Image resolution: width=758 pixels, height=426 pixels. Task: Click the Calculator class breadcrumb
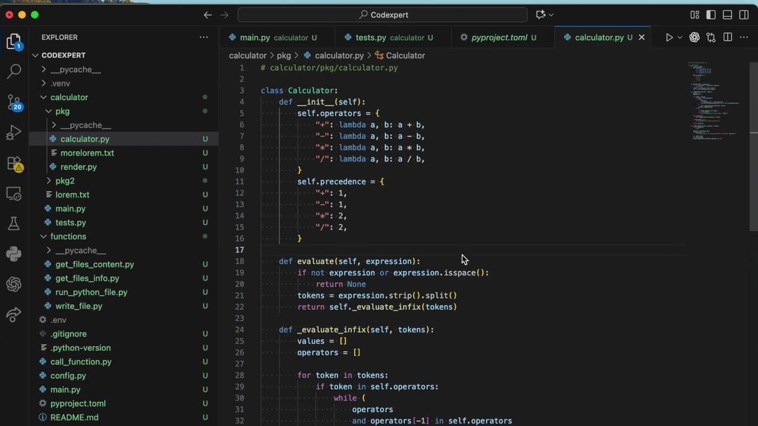click(x=400, y=55)
